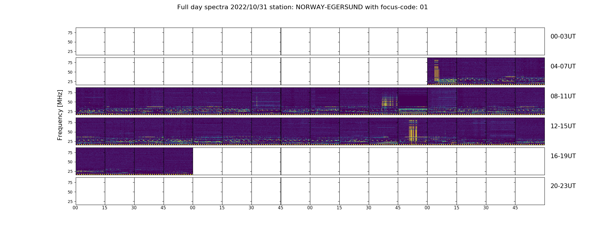Click the 50 tick in the 00-03UT row
Viewport: 605px width, 230px height.
point(70,42)
